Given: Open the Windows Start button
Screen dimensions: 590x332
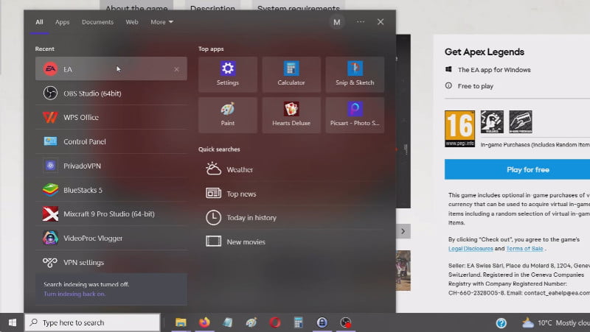Looking at the screenshot, I should (x=12, y=322).
